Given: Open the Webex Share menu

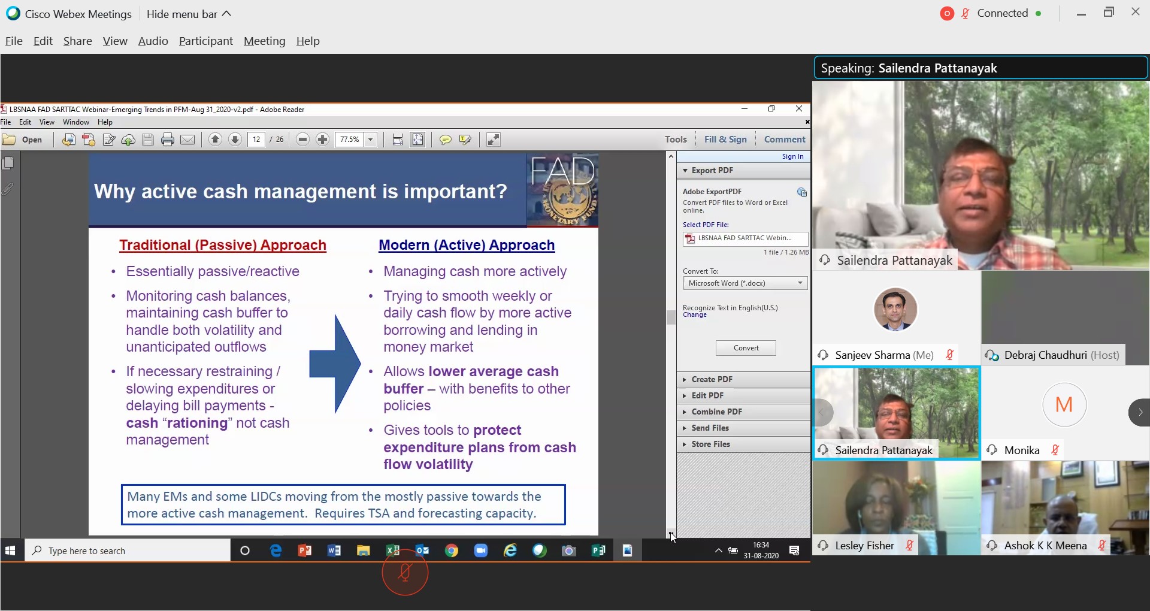Looking at the screenshot, I should [77, 41].
